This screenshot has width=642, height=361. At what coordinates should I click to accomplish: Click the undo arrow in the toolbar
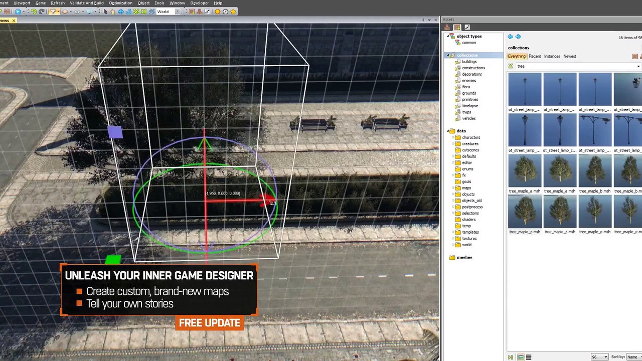[x=34, y=12]
